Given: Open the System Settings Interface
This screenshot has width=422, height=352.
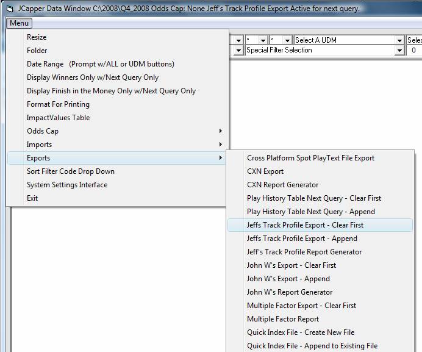Looking at the screenshot, I should point(66,185).
